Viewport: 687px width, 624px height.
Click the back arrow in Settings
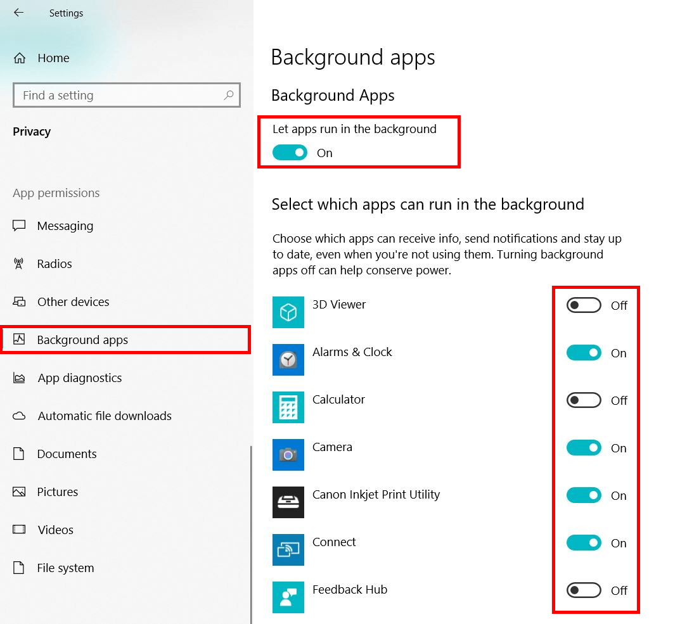tap(18, 13)
